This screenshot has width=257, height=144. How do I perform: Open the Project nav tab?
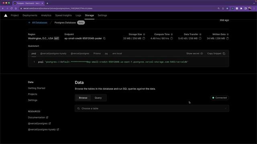(14, 15)
